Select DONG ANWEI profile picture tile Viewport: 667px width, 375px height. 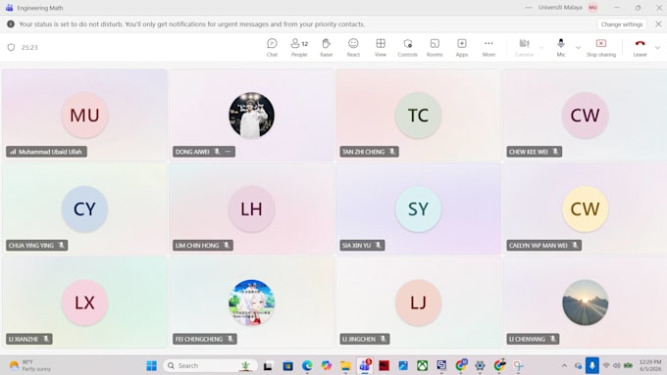(x=251, y=116)
